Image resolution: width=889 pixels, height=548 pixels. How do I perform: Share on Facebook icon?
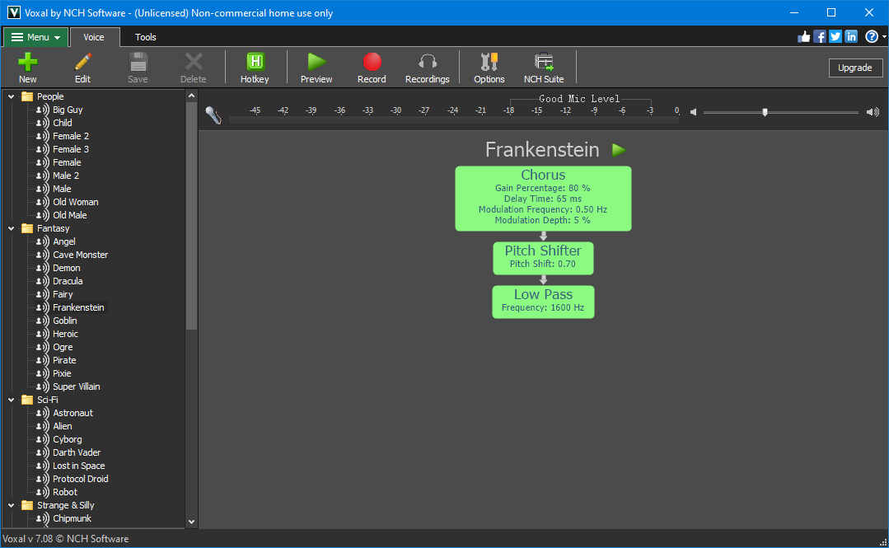pyautogui.click(x=820, y=37)
